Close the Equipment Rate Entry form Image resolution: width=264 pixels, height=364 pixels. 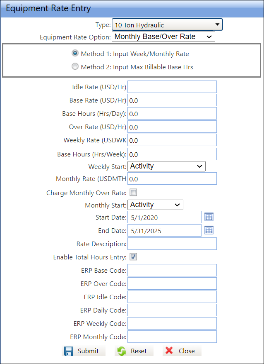(x=181, y=351)
